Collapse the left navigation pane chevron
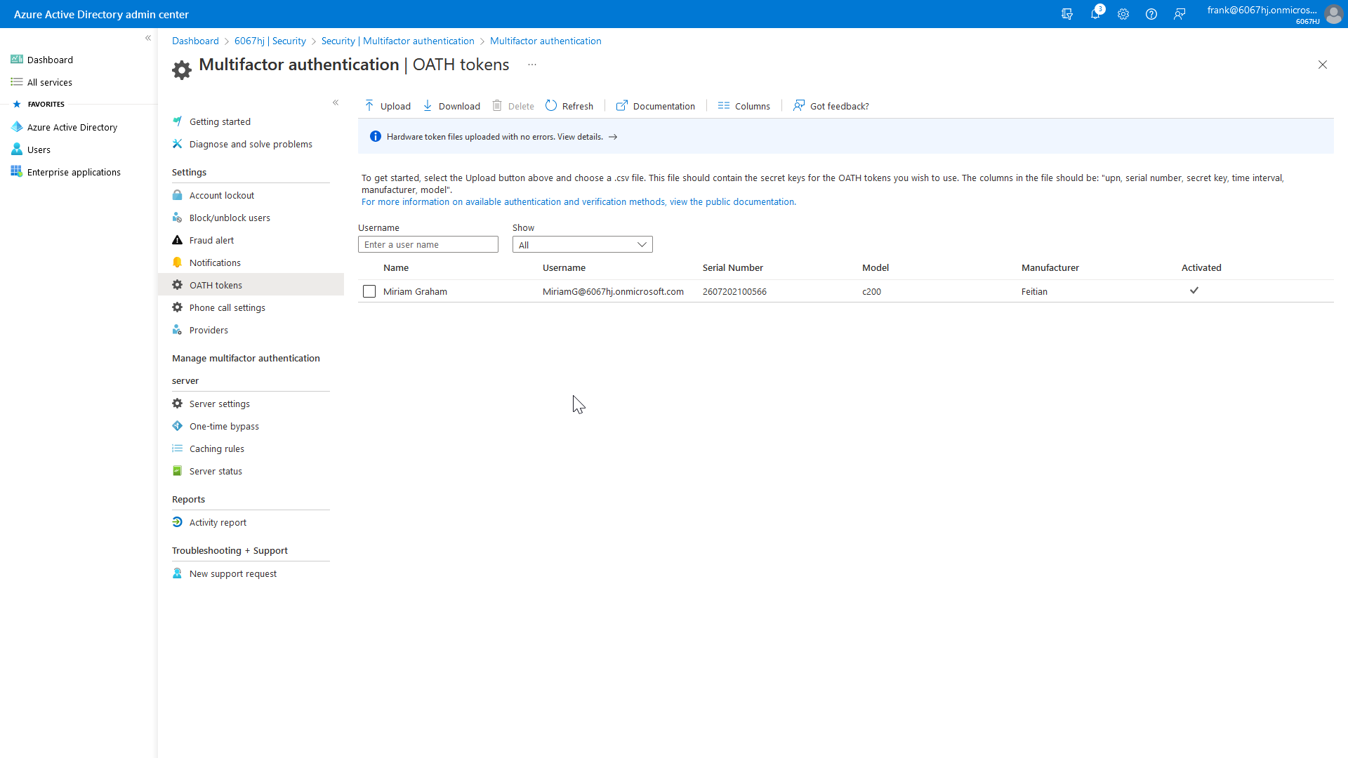The width and height of the screenshot is (1348, 758). click(148, 38)
